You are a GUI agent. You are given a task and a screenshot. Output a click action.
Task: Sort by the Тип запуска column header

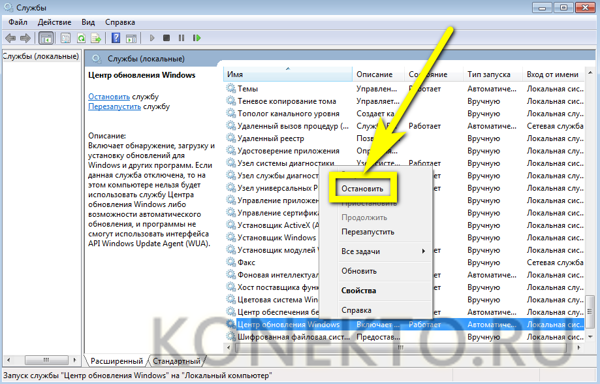click(x=493, y=74)
